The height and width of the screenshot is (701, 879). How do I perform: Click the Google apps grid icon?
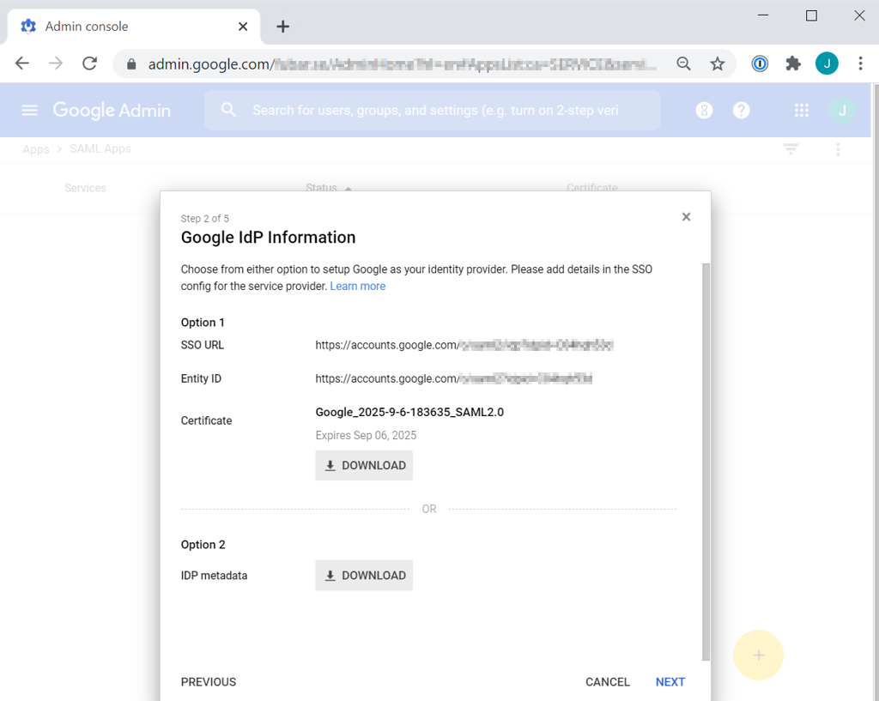pos(802,110)
